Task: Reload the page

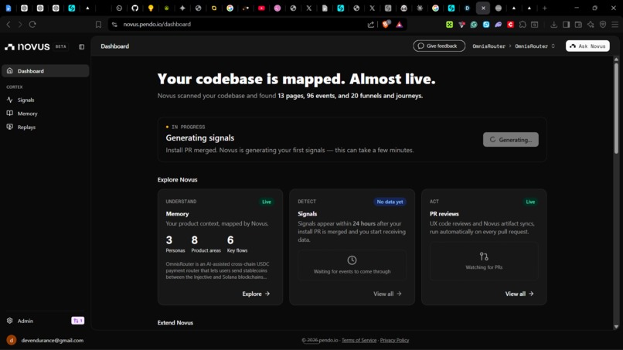Action: point(32,24)
